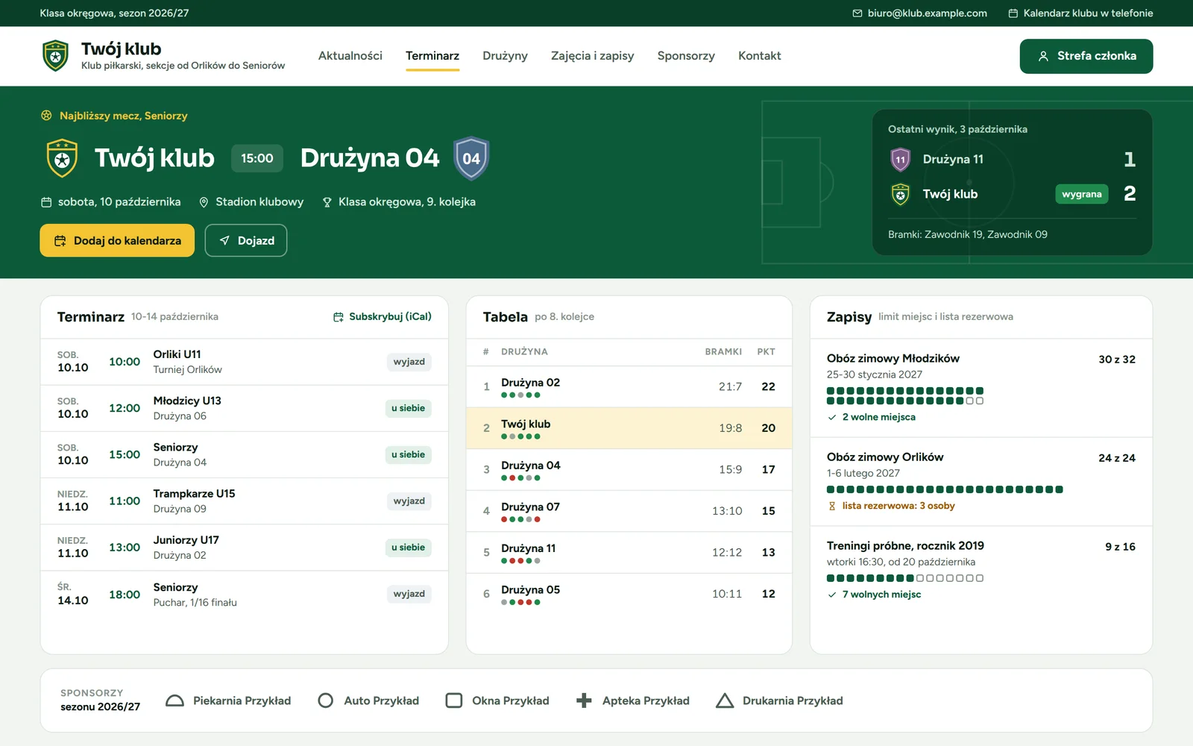The image size is (1193, 746).
Task: Click checkmark icon by 2 wolne miejsca
Action: (832, 417)
